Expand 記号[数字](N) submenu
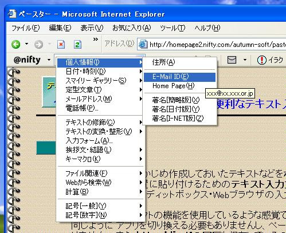This screenshot has width=286, height=233. (x=100, y=215)
